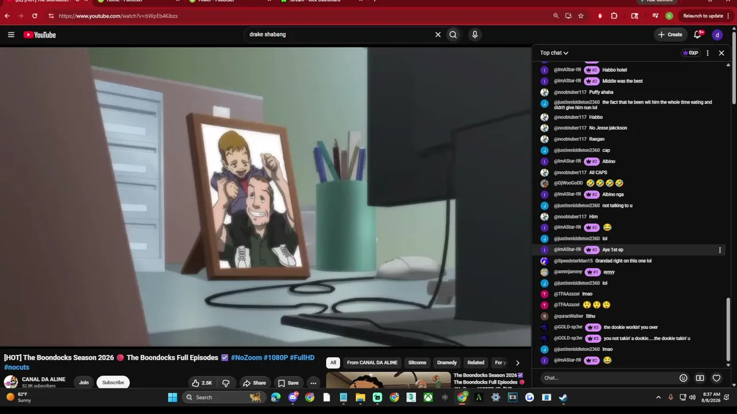Open YouTube notifications bell
The image size is (737, 414).
point(698,34)
